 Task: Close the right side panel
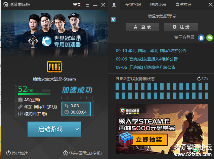pyautogui.click(x=211, y=5)
